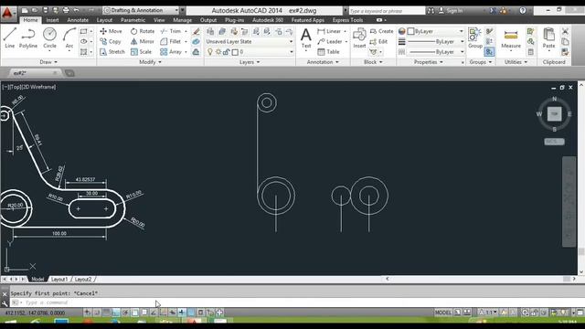Click the [2D Wireframe] visual style label
Viewport: 585px width, 329px height.
tap(39, 87)
